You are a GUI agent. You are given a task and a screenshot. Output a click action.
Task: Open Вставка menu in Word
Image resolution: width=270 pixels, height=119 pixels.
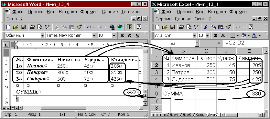tap(68, 12)
